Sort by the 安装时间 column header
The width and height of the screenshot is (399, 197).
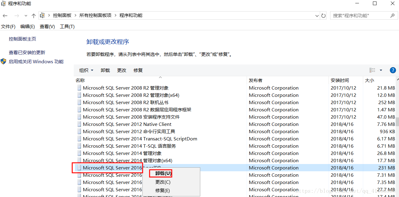click(346, 80)
